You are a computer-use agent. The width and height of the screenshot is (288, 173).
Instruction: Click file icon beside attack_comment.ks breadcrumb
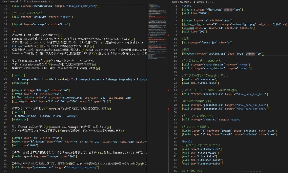click(24, 1)
